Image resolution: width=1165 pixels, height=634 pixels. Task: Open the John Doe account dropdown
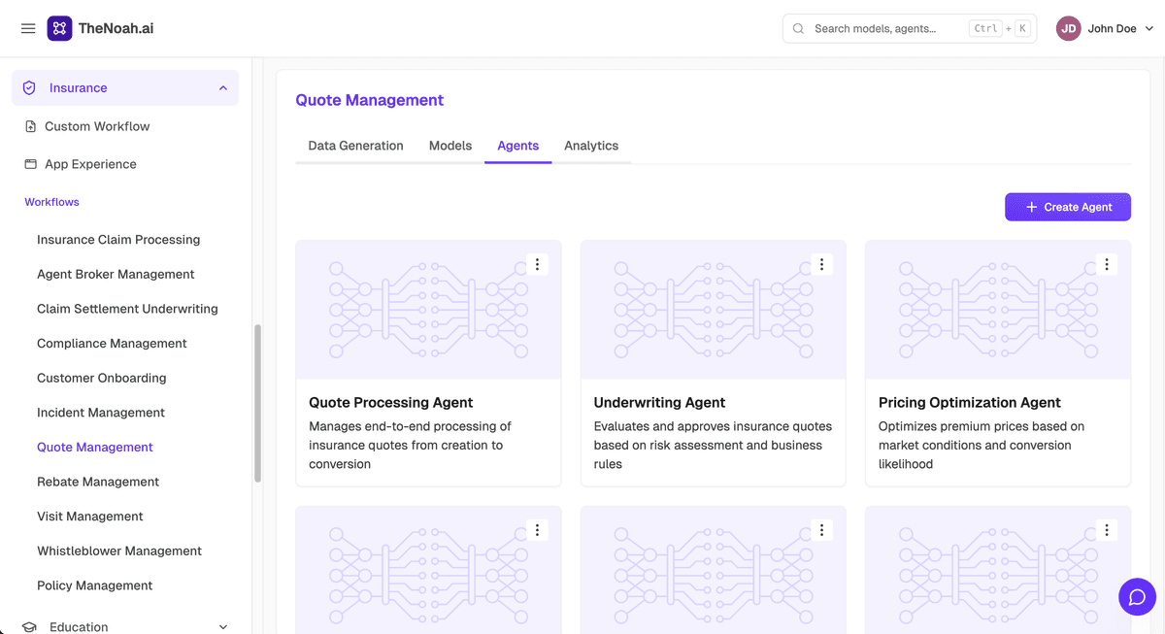pos(1106,29)
